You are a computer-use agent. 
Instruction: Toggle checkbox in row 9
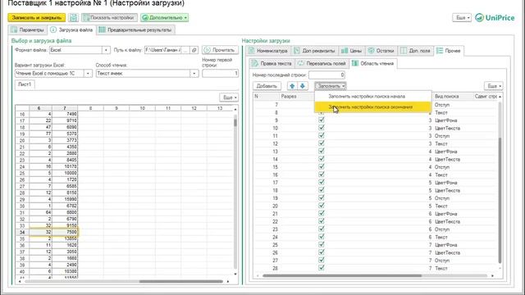[322, 120]
